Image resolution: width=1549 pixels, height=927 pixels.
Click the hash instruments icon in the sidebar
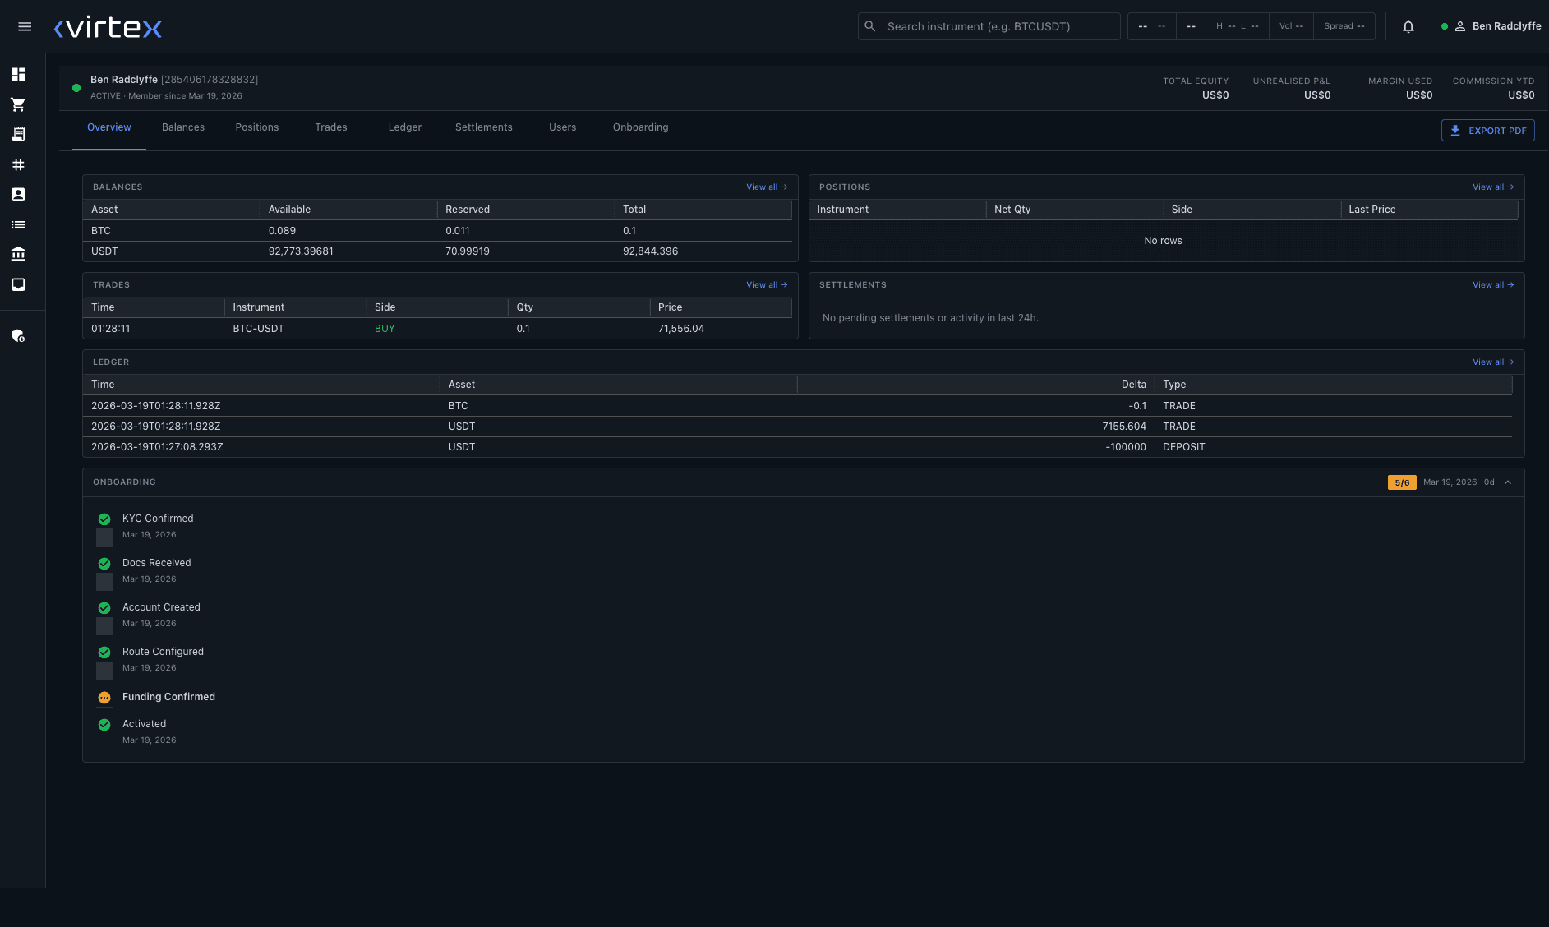point(18,164)
